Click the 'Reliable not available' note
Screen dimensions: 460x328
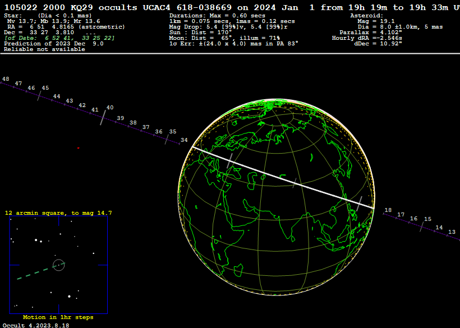coord(44,49)
